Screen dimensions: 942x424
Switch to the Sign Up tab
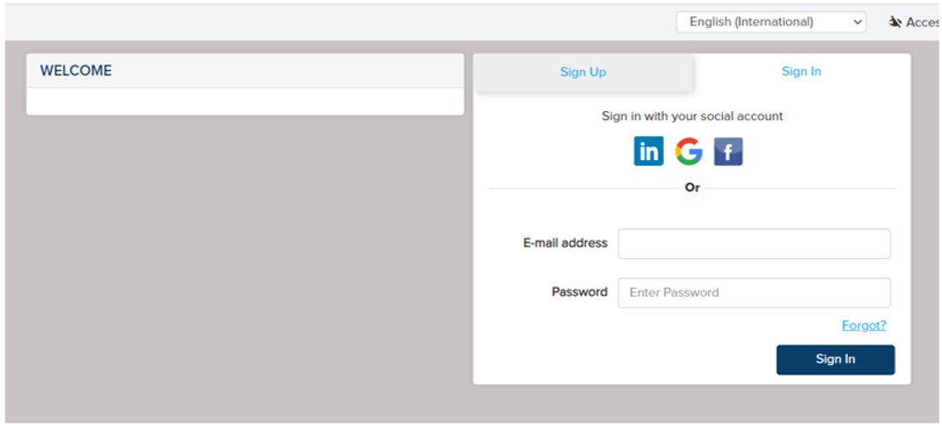point(583,73)
